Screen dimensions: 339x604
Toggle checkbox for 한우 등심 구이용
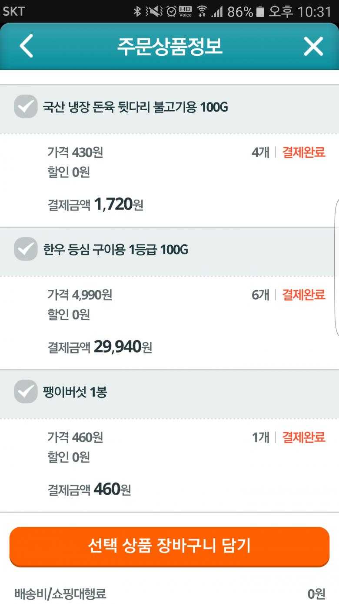point(26,249)
